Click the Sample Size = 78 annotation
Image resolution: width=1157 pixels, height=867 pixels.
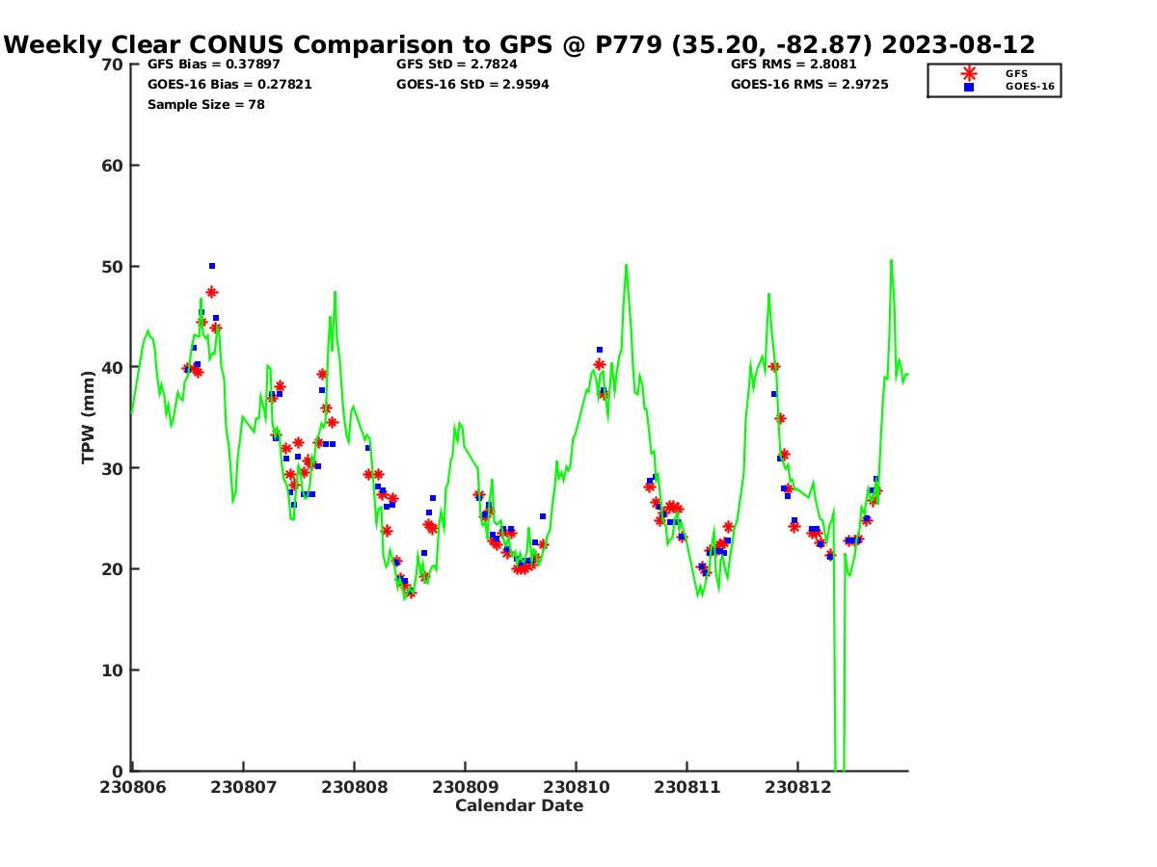pyautogui.click(x=205, y=104)
